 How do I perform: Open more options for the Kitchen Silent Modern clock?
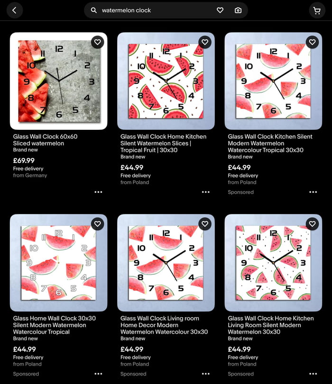[313, 192]
